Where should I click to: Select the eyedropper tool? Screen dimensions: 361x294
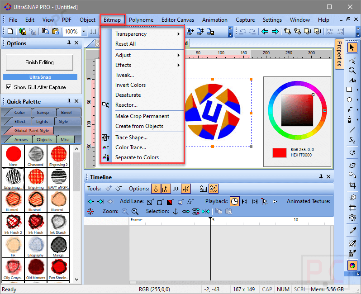pyautogui.click(x=352, y=230)
